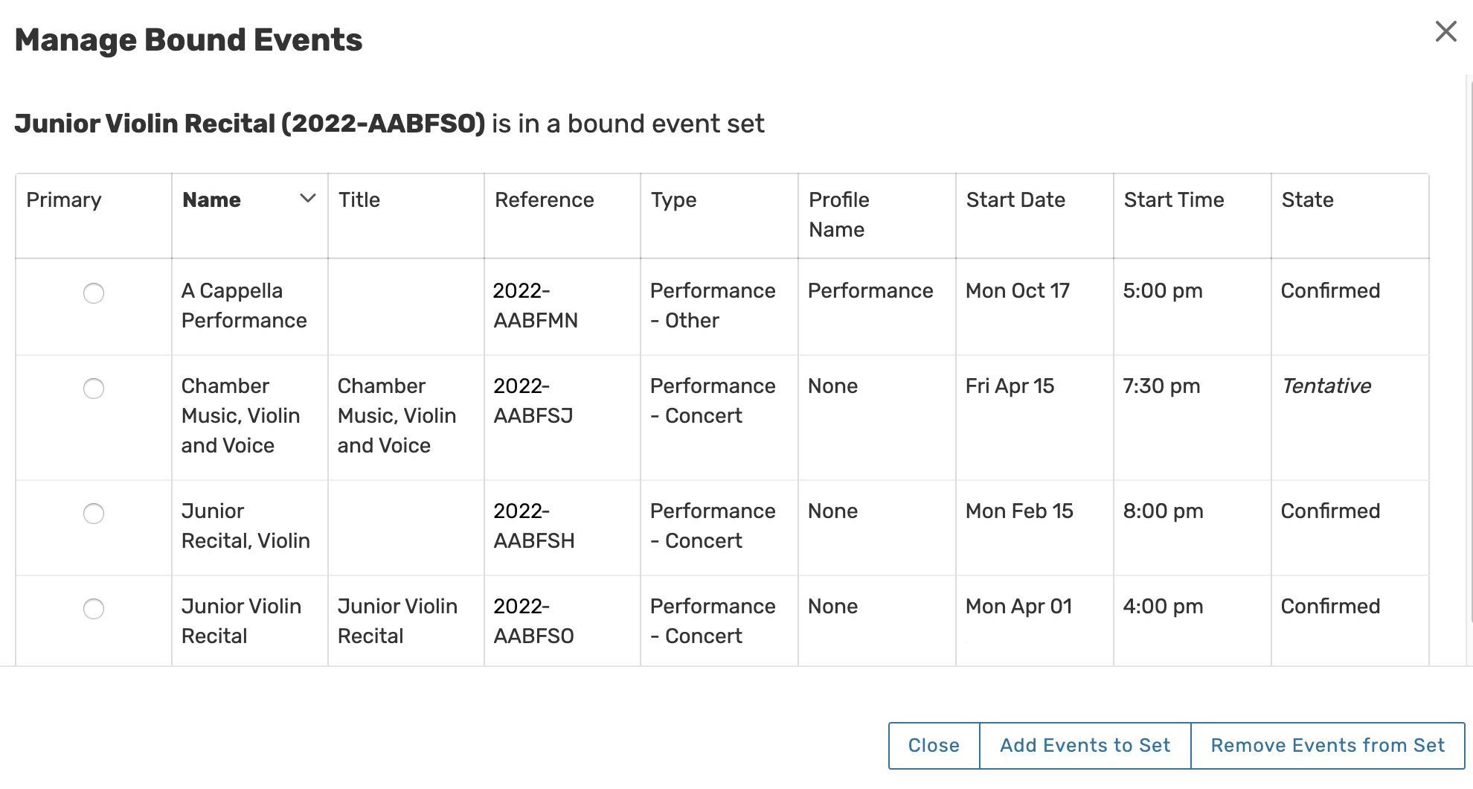
Task: Close the Manage Bound Events dialog with X
Action: point(1445,31)
